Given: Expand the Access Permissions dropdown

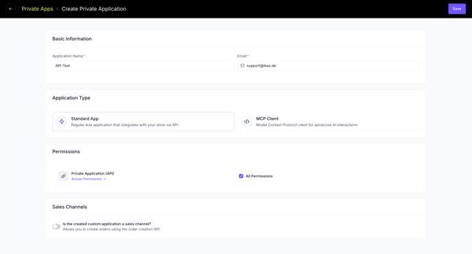Looking at the screenshot, I should tap(88, 179).
